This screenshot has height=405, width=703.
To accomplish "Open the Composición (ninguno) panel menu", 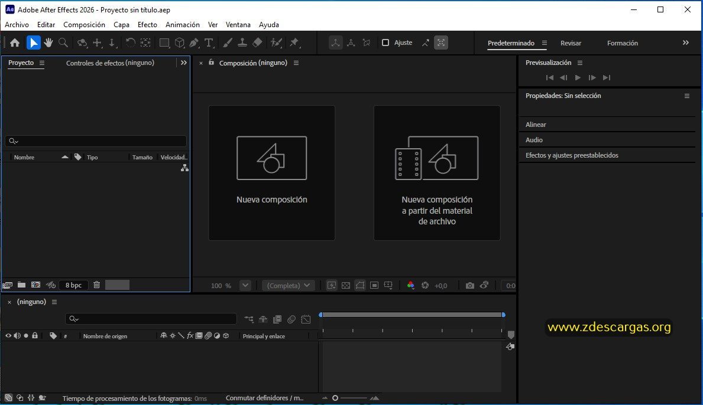I will click(x=296, y=63).
